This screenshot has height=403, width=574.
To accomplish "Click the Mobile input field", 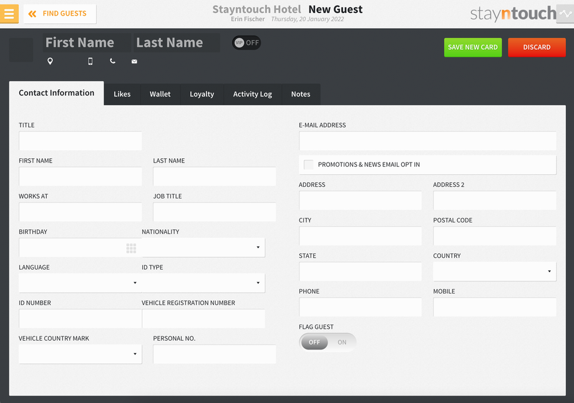I will pyautogui.click(x=495, y=307).
